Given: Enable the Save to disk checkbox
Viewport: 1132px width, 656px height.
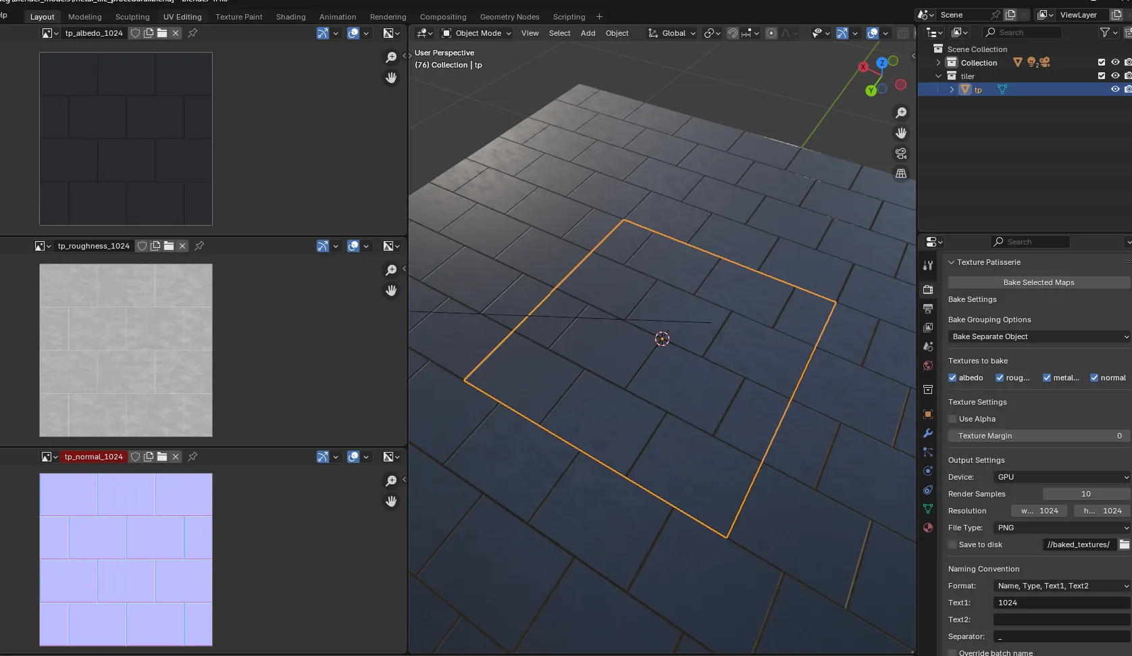Looking at the screenshot, I should tap(952, 545).
